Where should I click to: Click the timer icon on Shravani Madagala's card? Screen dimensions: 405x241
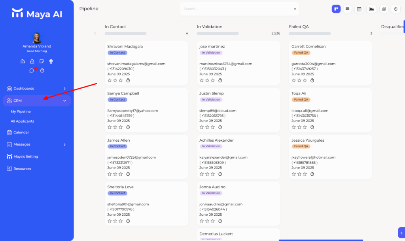pos(128,81)
